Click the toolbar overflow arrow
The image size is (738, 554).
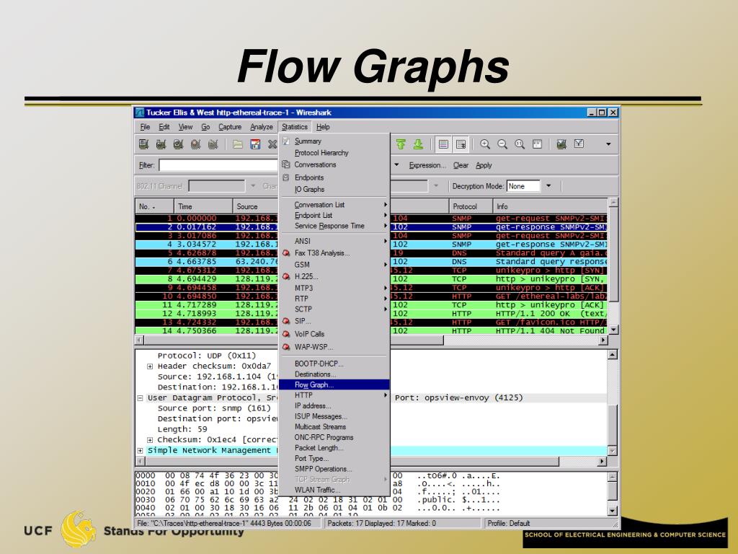(x=608, y=144)
